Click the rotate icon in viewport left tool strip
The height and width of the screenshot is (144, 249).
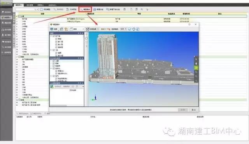pos(86,38)
